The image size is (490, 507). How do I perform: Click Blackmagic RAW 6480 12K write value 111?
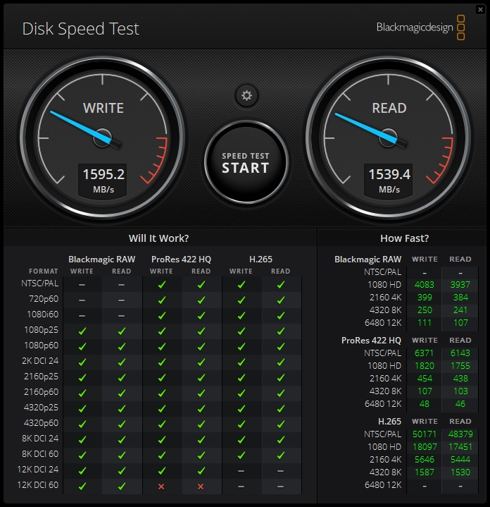click(425, 322)
